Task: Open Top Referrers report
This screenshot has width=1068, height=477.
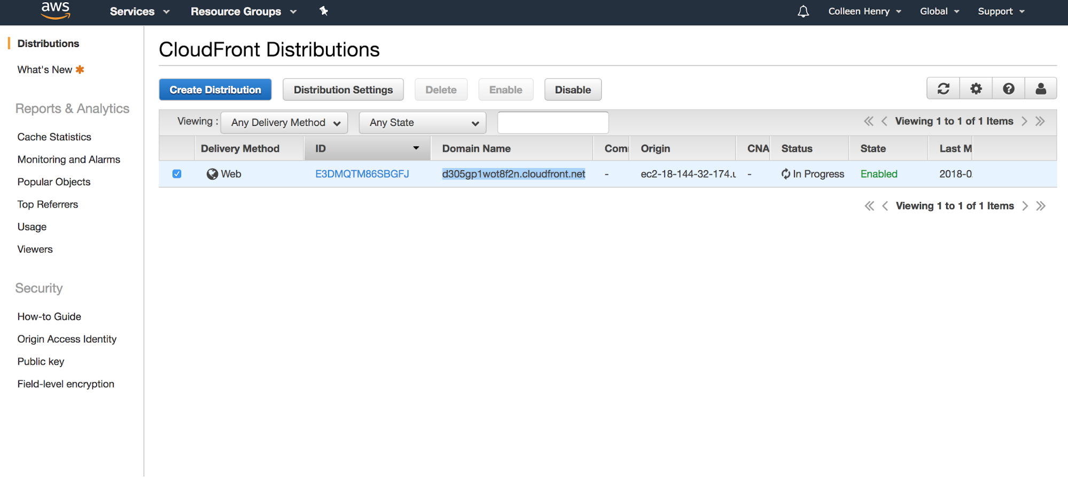Action: pos(48,204)
